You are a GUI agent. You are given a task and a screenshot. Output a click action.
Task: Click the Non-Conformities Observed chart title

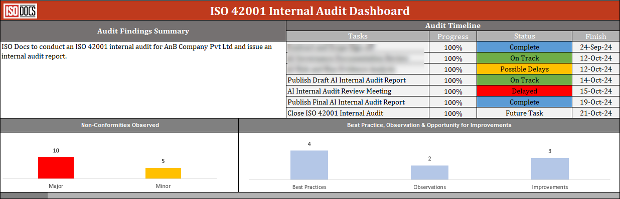[120, 125]
